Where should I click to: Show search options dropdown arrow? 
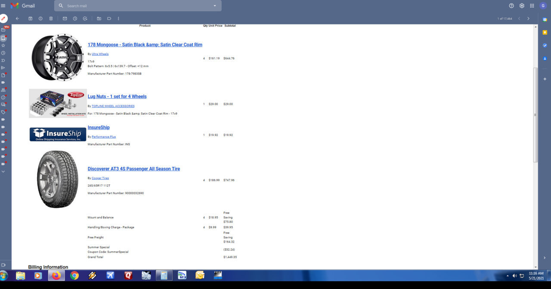coord(215,6)
